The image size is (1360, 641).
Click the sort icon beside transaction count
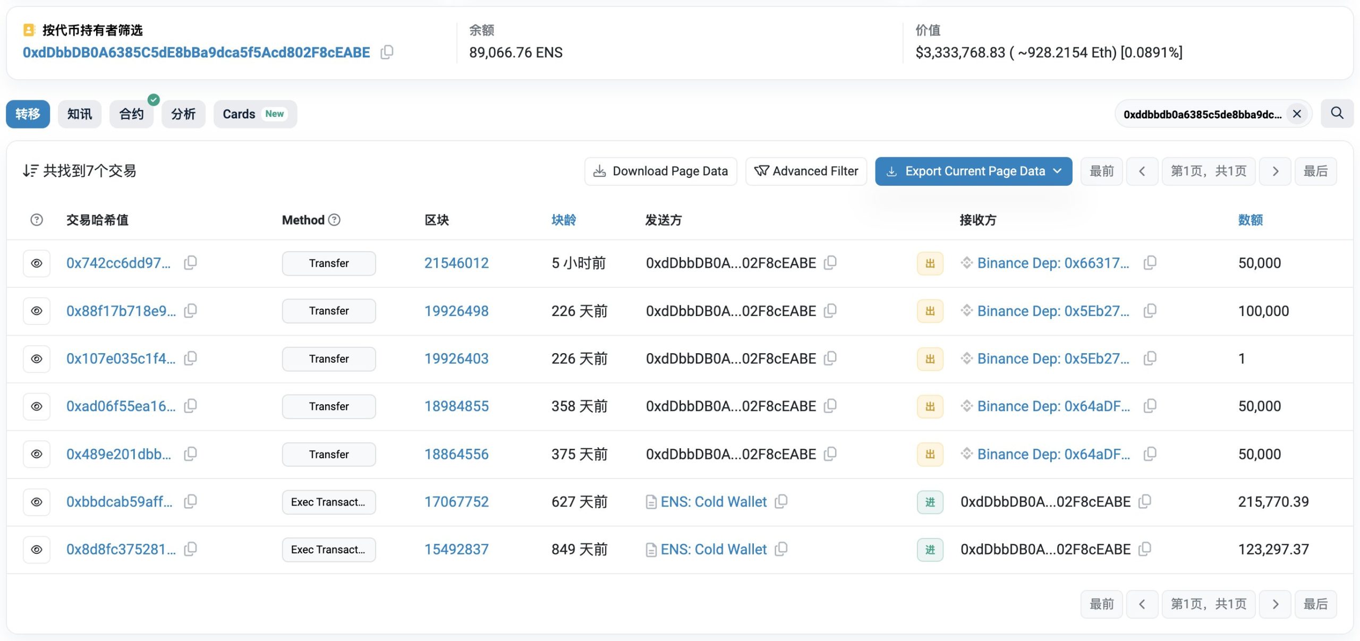point(30,170)
